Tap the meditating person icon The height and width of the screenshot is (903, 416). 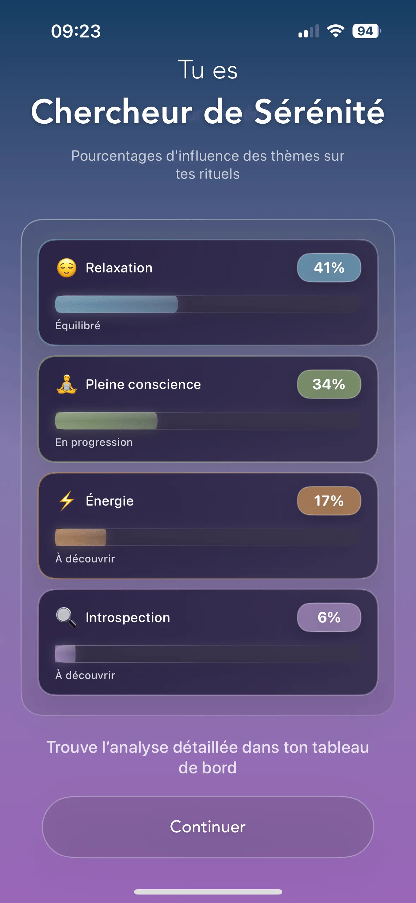(x=67, y=384)
